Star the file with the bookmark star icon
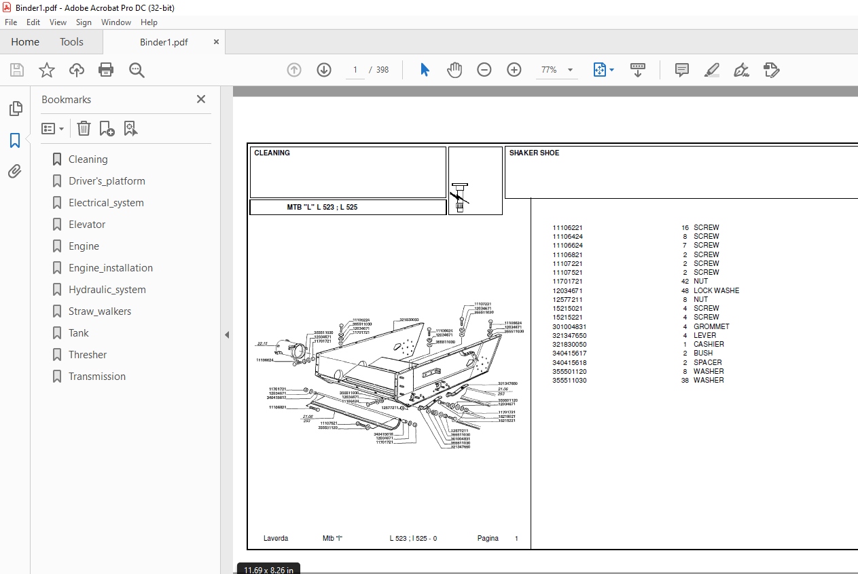This screenshot has height=574, width=858. click(x=47, y=70)
